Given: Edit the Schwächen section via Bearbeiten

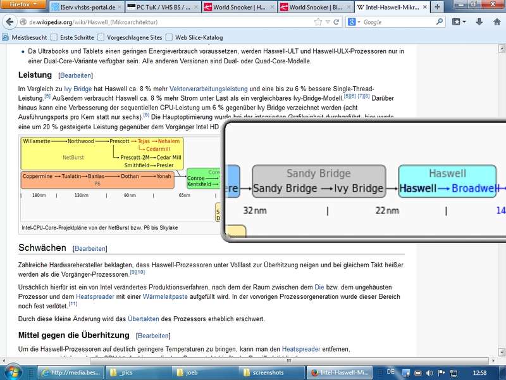Looking at the screenshot, I should click(90, 248).
